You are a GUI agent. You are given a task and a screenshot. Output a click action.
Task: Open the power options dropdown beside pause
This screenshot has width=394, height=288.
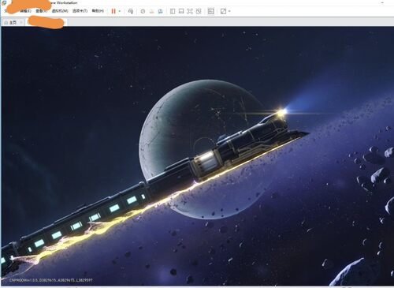click(120, 11)
